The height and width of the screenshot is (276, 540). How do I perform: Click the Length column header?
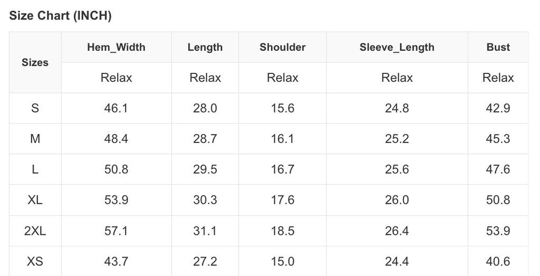205,47
